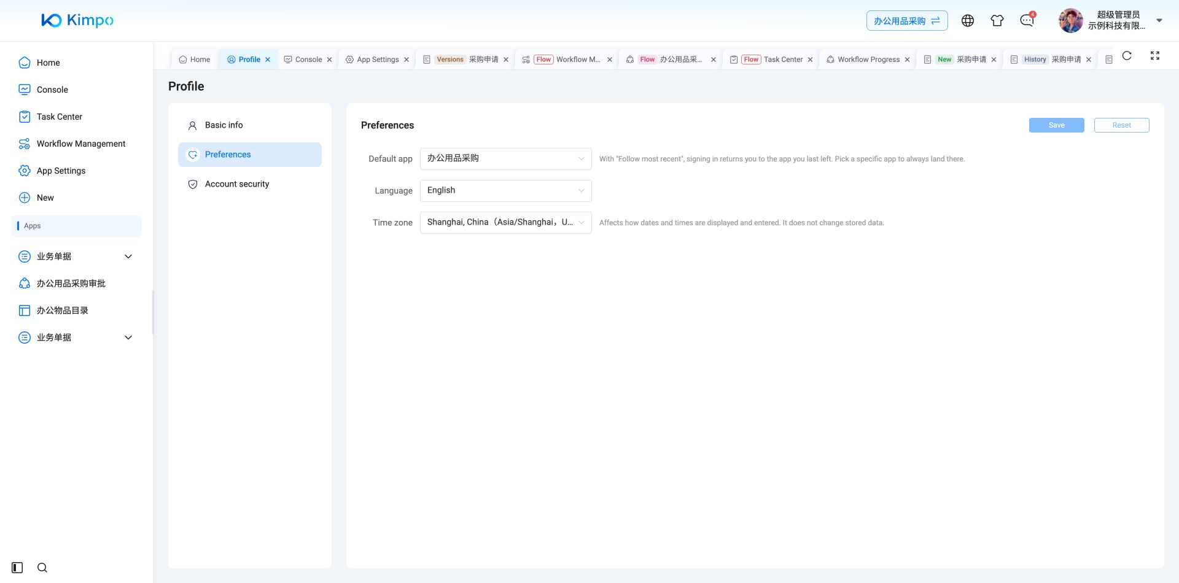Viewport: 1179px width, 583px height.
Task: Click the user avatar picture
Action: 1071,20
